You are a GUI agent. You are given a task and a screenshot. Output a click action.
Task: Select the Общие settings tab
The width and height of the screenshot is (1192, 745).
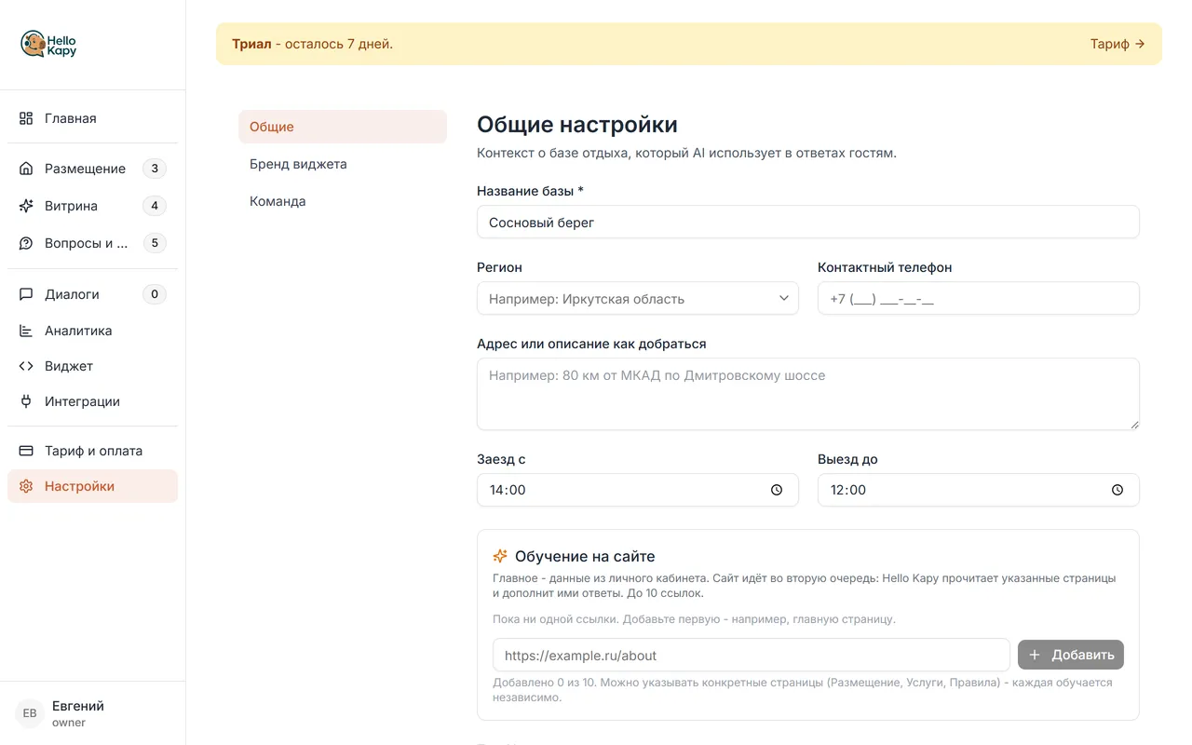(343, 127)
